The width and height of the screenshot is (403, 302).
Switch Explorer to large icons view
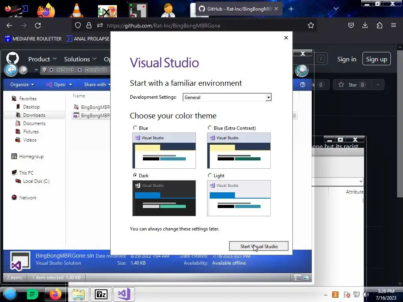(x=306, y=278)
